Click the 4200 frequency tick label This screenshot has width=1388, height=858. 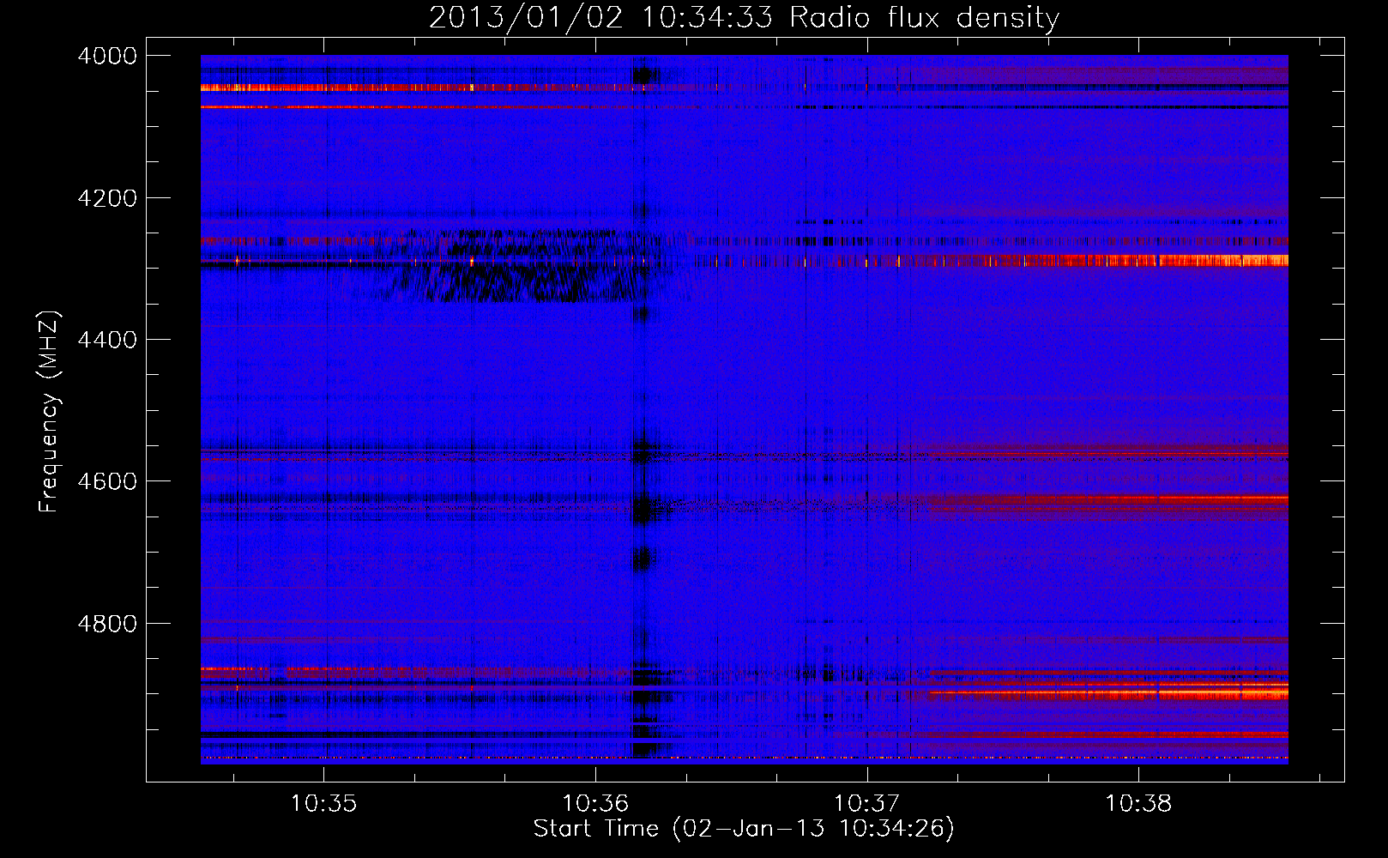(x=107, y=198)
